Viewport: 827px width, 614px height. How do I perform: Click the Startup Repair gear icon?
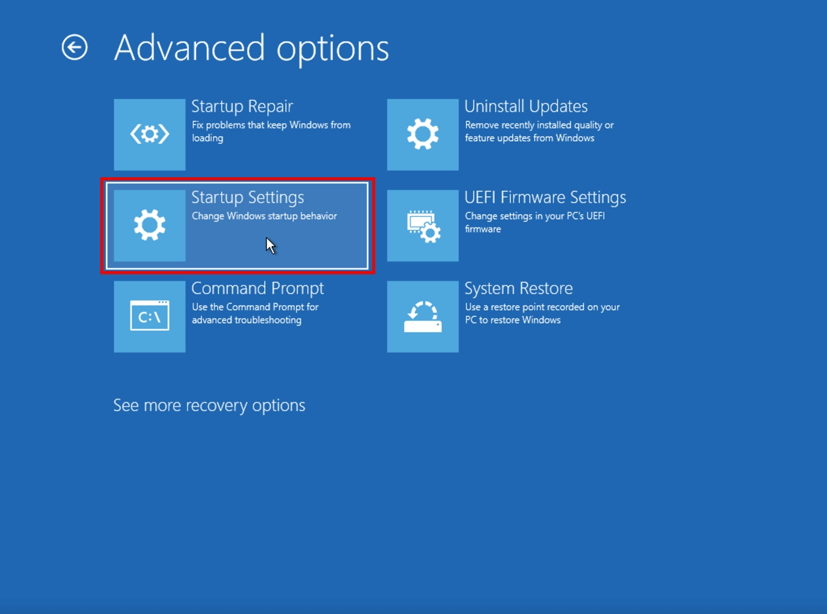point(149,134)
